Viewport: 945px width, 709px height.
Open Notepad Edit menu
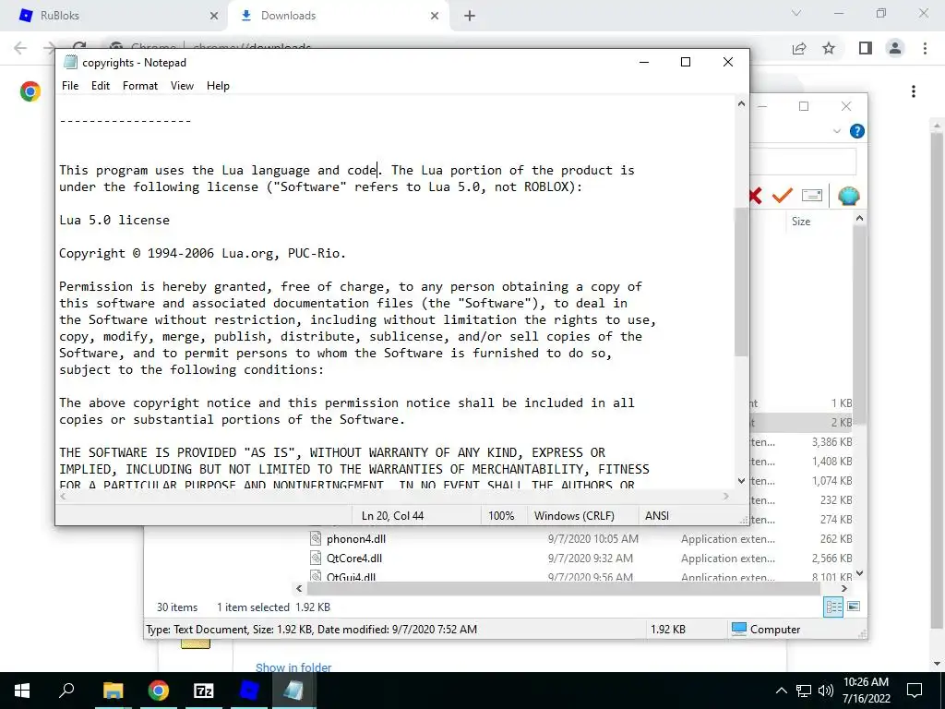click(100, 86)
